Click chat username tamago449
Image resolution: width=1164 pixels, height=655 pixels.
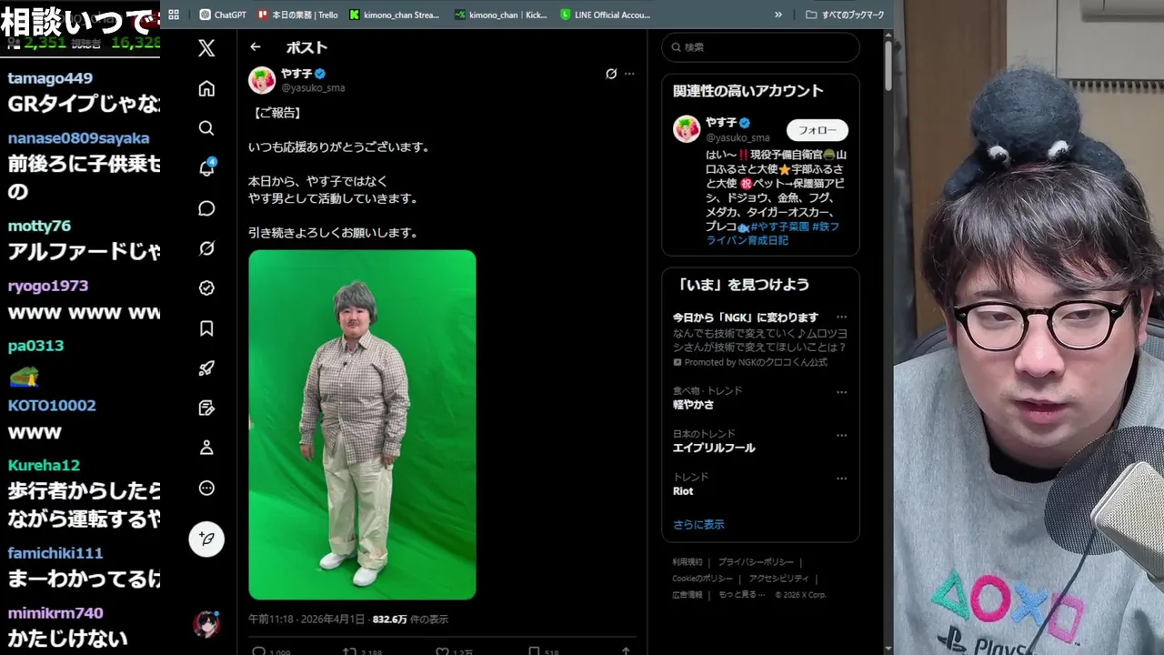pos(50,78)
